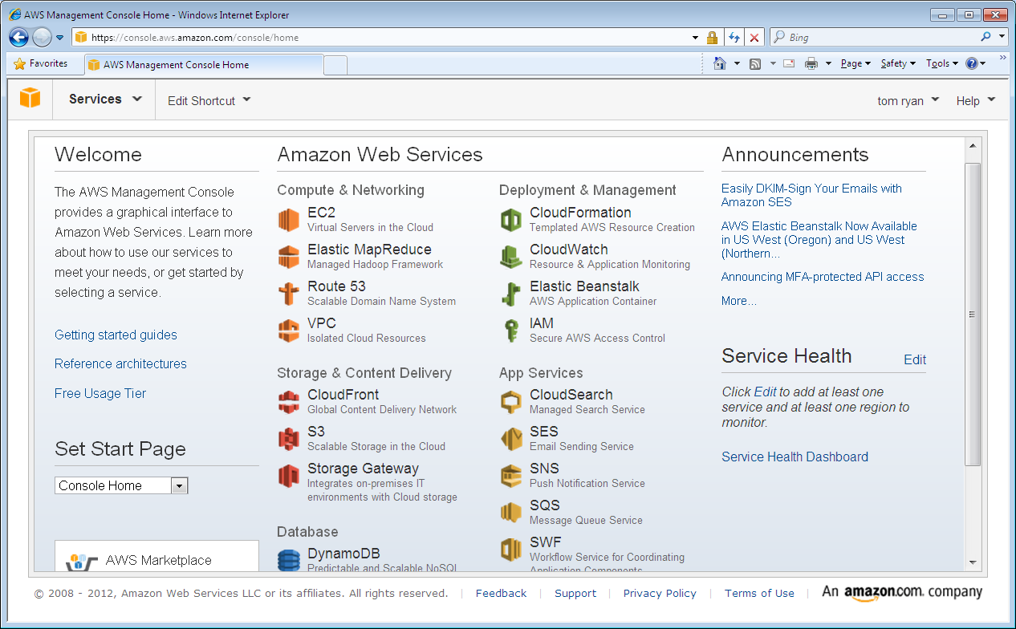Click the announcements More... link
Viewport: 1016px width, 629px height.
[738, 301]
